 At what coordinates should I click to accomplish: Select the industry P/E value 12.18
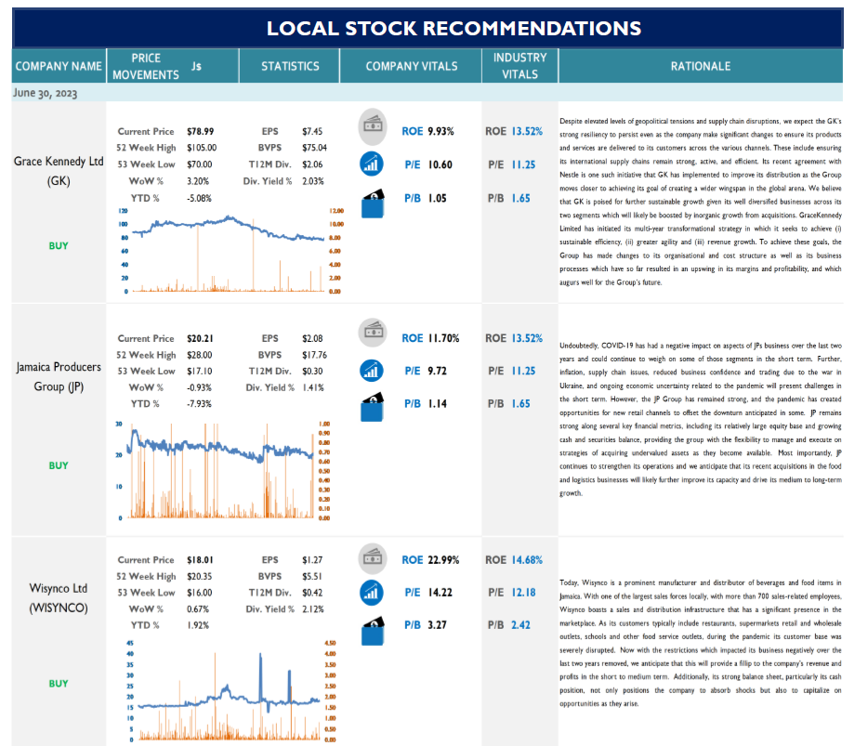tap(523, 593)
